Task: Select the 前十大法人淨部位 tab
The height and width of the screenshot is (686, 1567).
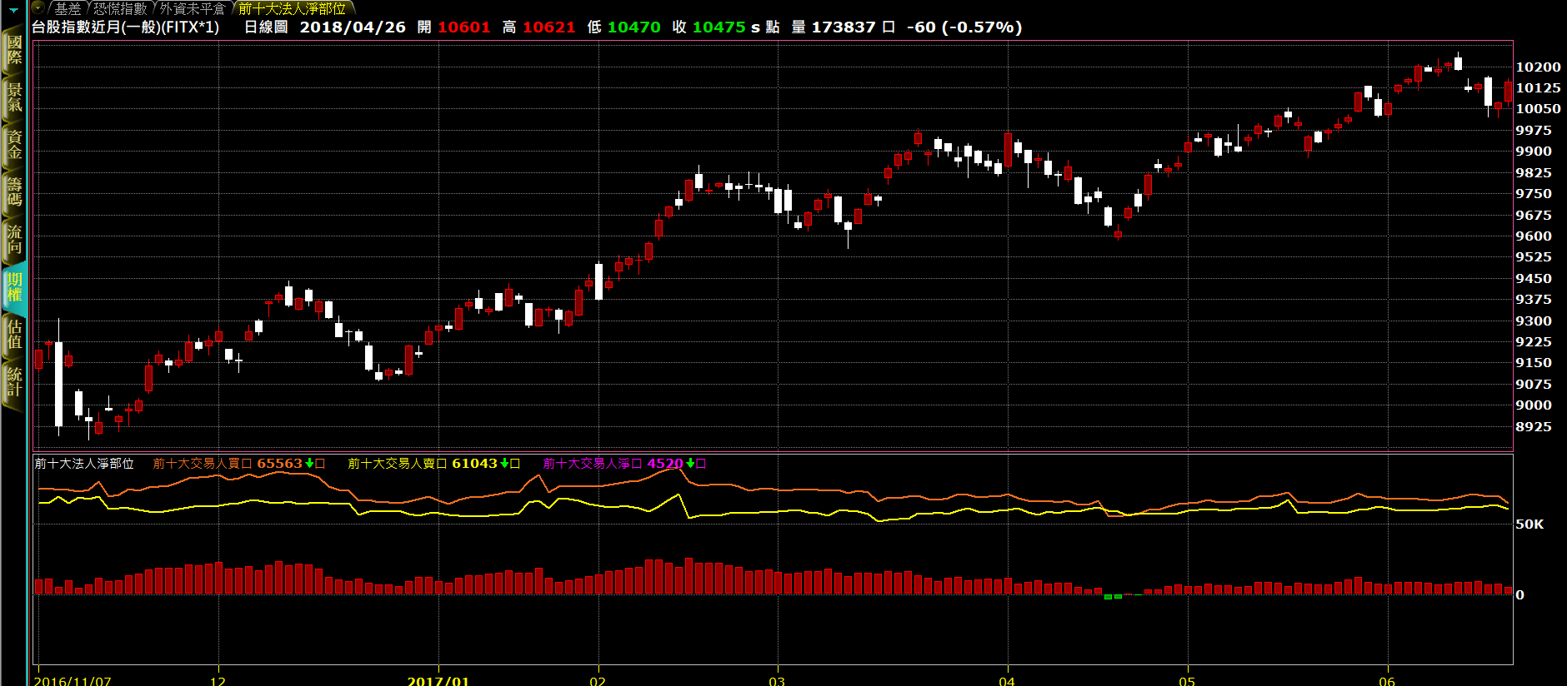Action: click(292, 8)
